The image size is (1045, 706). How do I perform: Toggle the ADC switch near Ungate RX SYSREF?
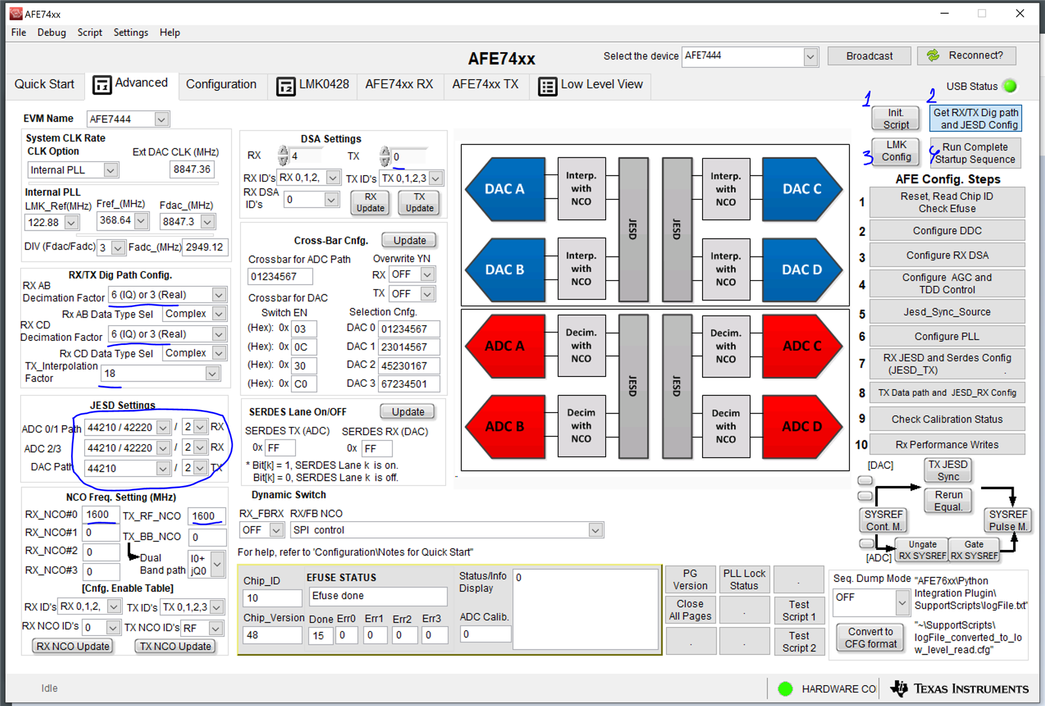click(867, 543)
